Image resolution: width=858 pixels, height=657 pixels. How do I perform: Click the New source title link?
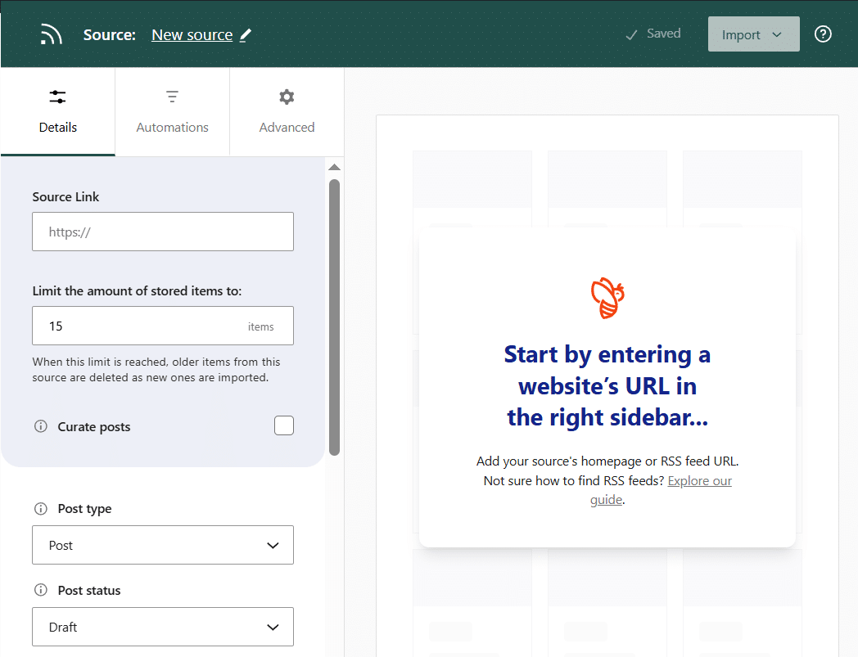pos(192,35)
